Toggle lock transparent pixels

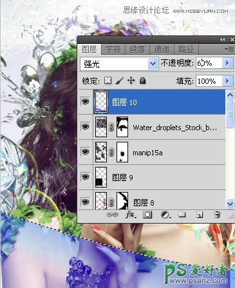coord(108,81)
